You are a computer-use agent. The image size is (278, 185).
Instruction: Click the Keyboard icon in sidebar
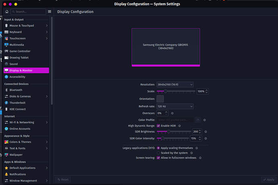tap(6, 32)
